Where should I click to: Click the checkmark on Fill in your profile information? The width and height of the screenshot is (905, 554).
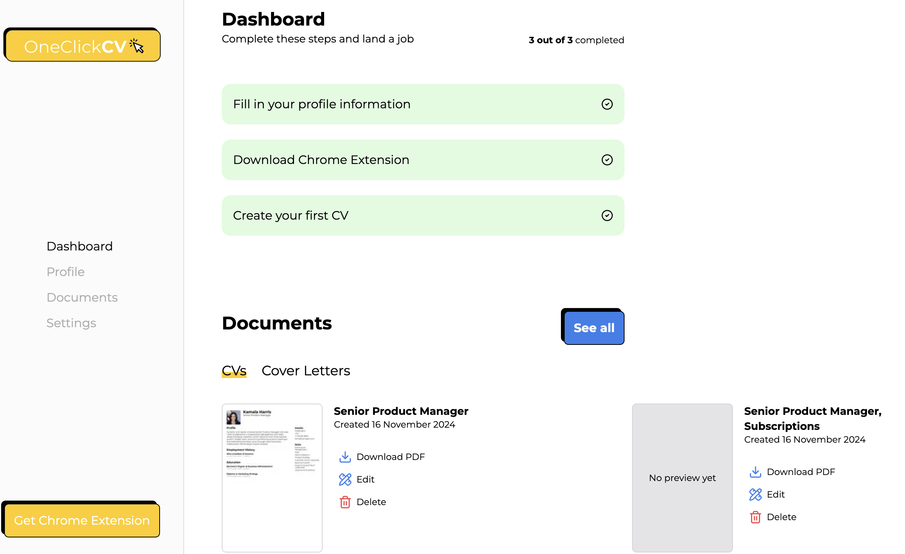click(607, 104)
